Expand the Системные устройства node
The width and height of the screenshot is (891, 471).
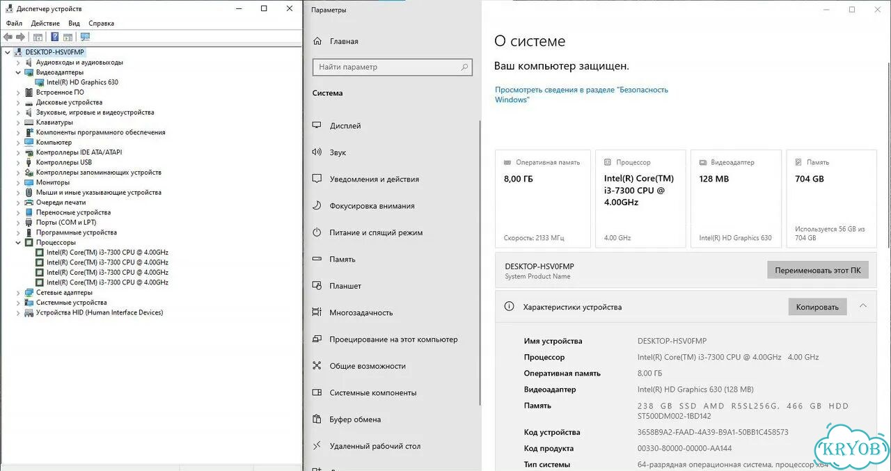click(19, 303)
